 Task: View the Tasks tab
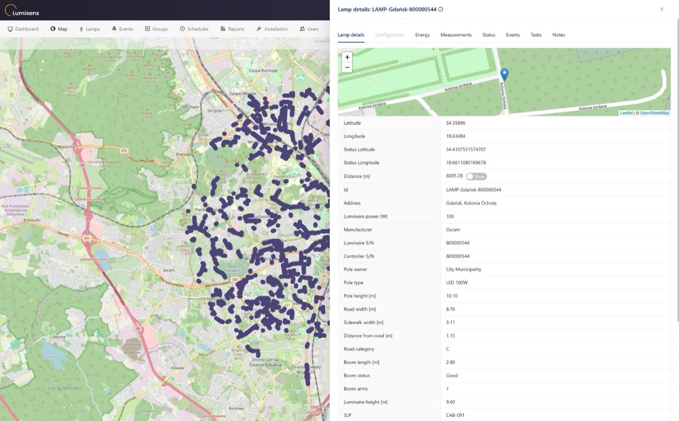pos(536,35)
